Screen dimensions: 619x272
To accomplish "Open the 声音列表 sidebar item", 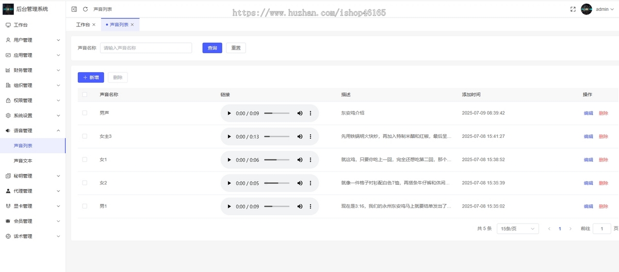I will (32, 146).
